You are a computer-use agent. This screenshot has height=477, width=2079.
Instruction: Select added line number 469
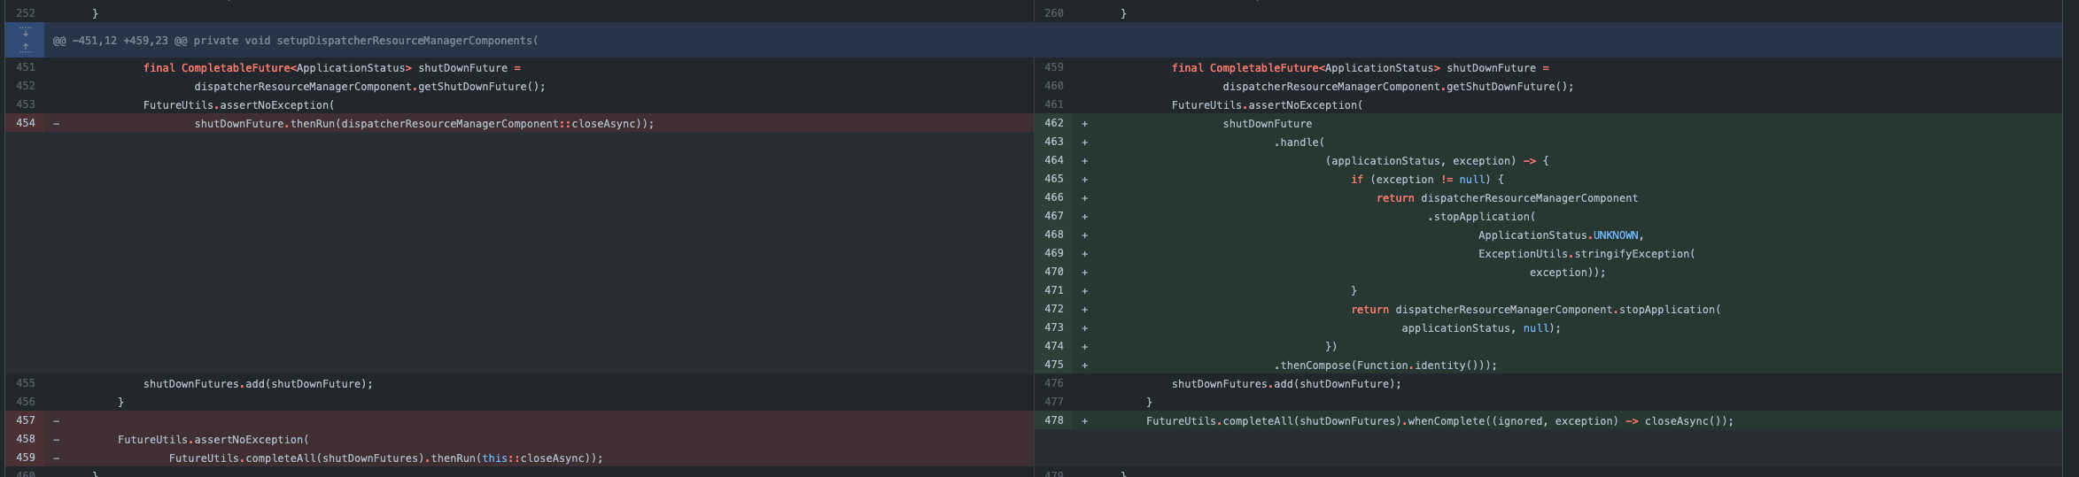click(x=1054, y=254)
